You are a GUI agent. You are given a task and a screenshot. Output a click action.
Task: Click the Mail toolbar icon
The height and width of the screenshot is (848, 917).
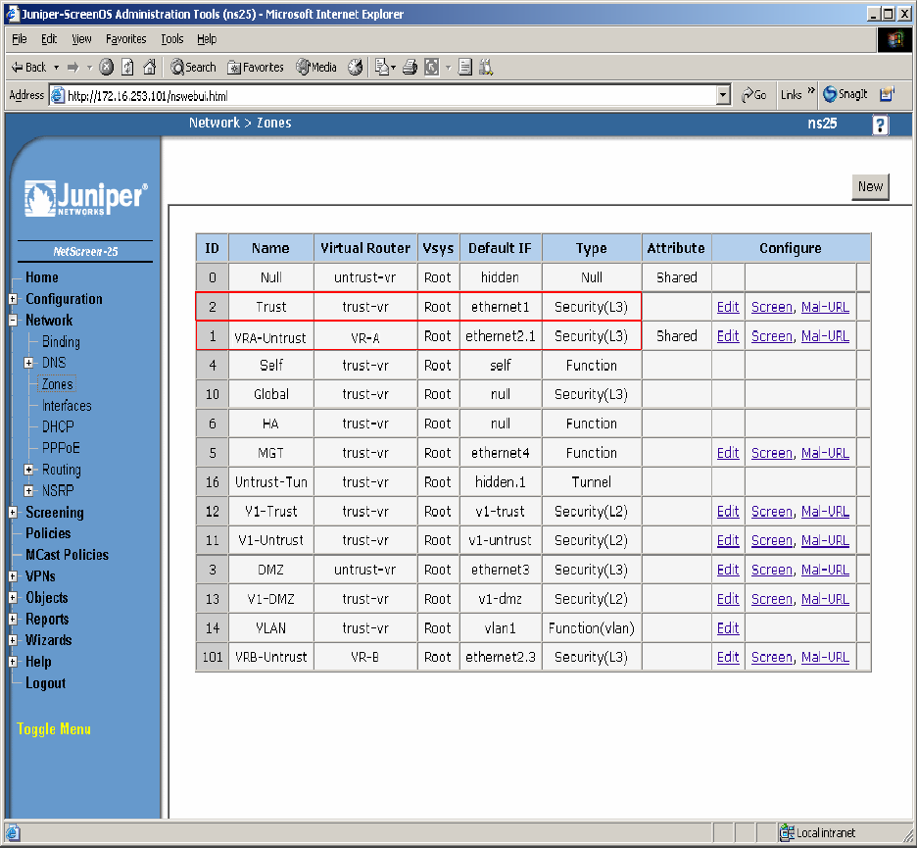pyautogui.click(x=382, y=68)
